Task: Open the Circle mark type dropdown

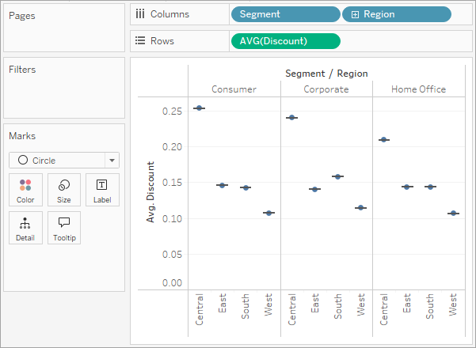Action: [64, 160]
